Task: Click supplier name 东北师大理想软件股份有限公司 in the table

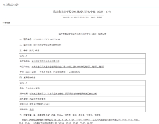Action: pyautogui.click(x=45, y=61)
